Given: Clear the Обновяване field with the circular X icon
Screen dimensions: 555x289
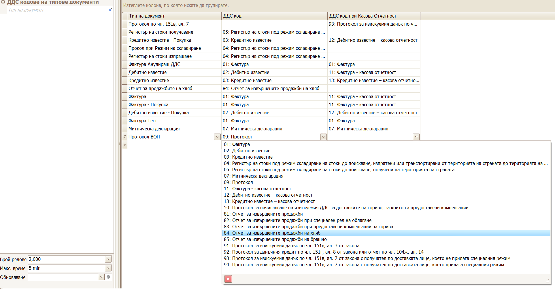Looking at the screenshot, I should (108, 277).
